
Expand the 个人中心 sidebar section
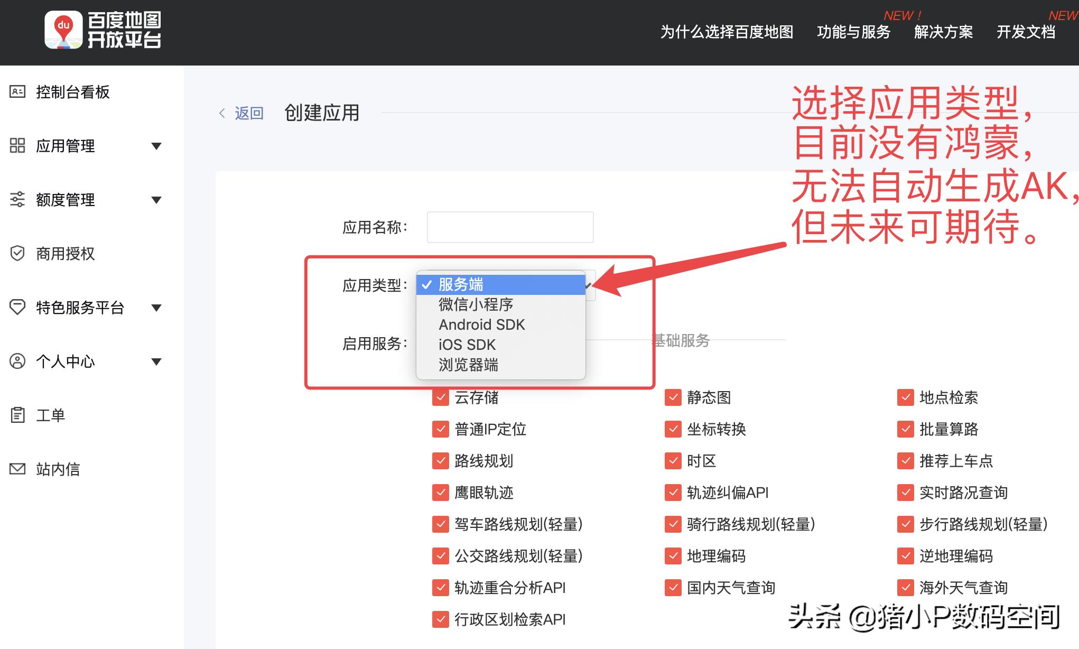[156, 361]
